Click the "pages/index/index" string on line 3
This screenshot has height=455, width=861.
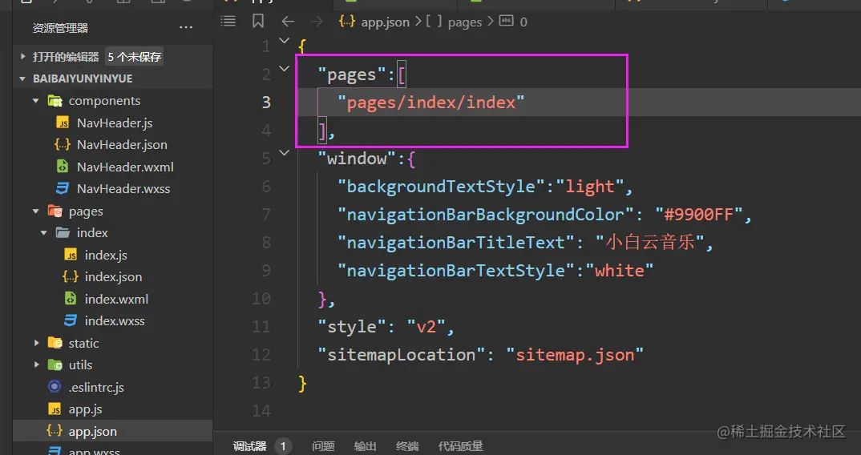(431, 102)
